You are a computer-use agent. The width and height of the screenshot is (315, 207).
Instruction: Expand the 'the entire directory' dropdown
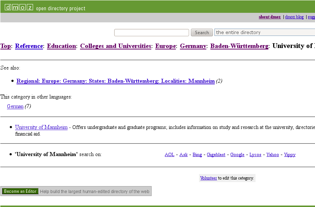264,33
